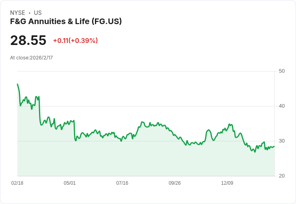The image size is (296, 204).
Task: Click the 20 value on the price axis
Action: [x=282, y=176]
